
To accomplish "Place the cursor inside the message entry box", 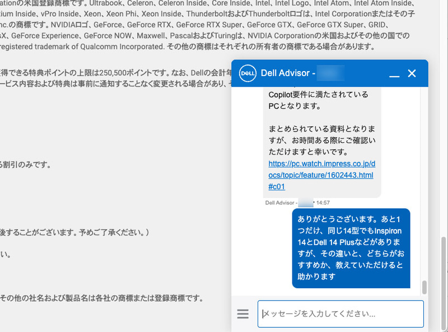I will (340, 314).
